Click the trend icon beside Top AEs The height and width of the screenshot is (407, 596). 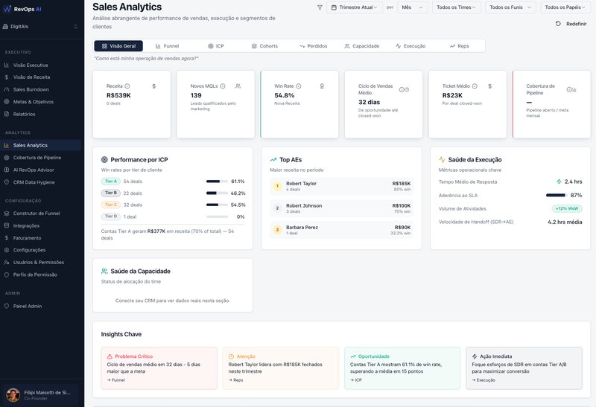[273, 159]
